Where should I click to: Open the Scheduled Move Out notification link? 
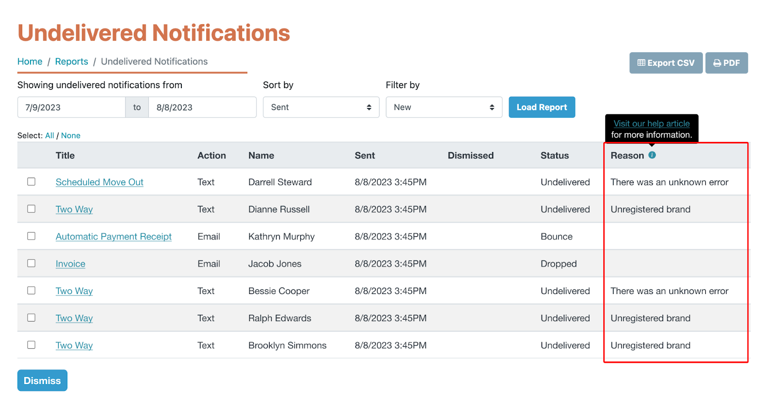point(99,182)
